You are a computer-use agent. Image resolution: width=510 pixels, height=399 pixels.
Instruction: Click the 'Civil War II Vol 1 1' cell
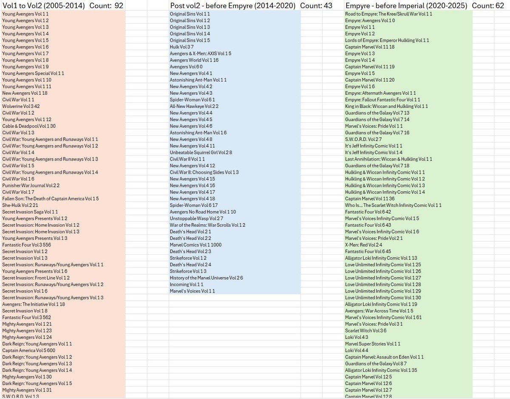tap(187, 159)
